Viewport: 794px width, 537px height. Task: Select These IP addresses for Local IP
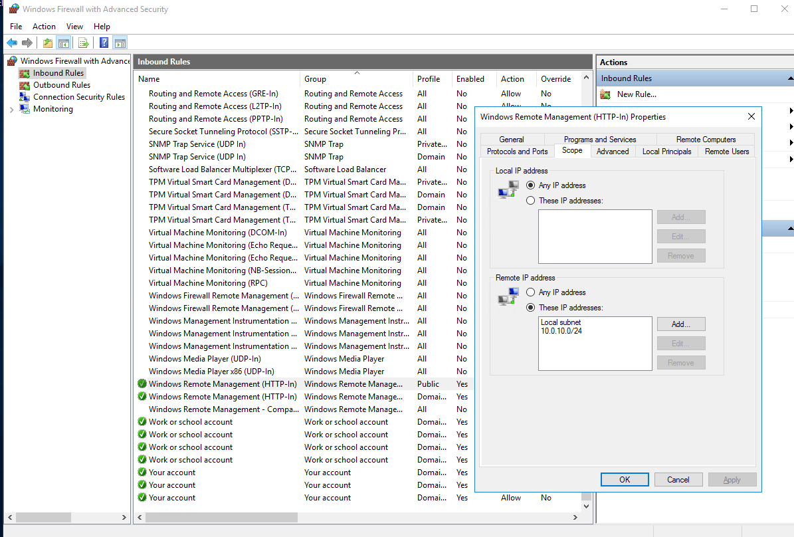pos(530,200)
